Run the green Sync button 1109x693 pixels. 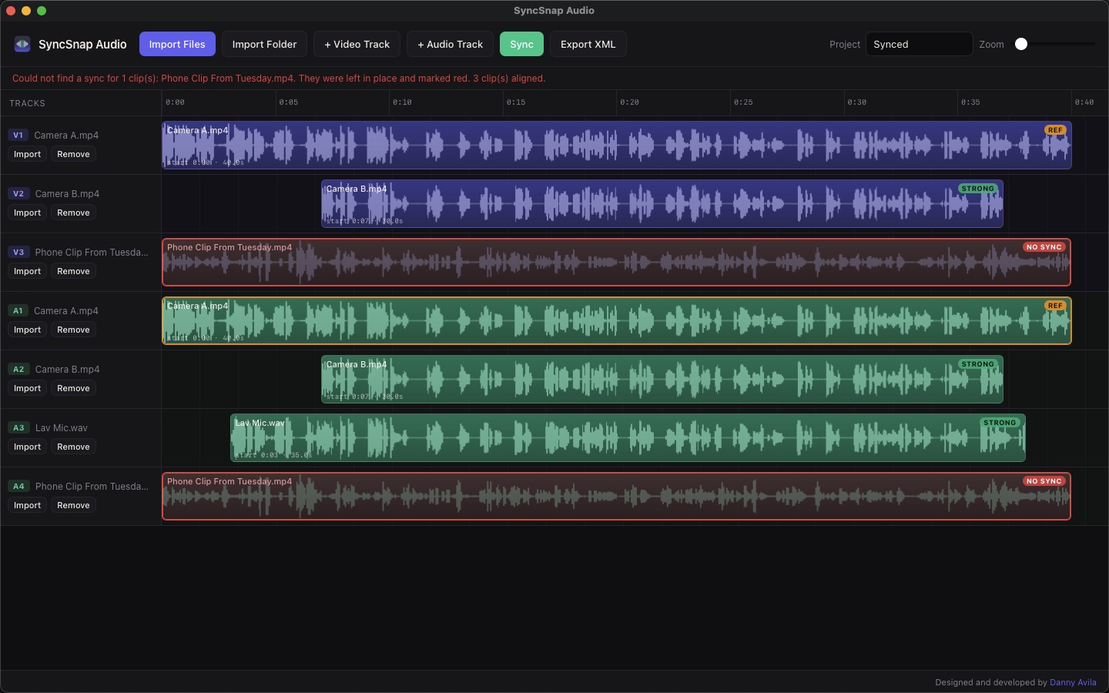[521, 45]
